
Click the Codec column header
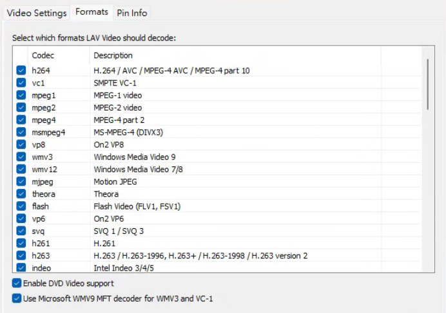43,56
